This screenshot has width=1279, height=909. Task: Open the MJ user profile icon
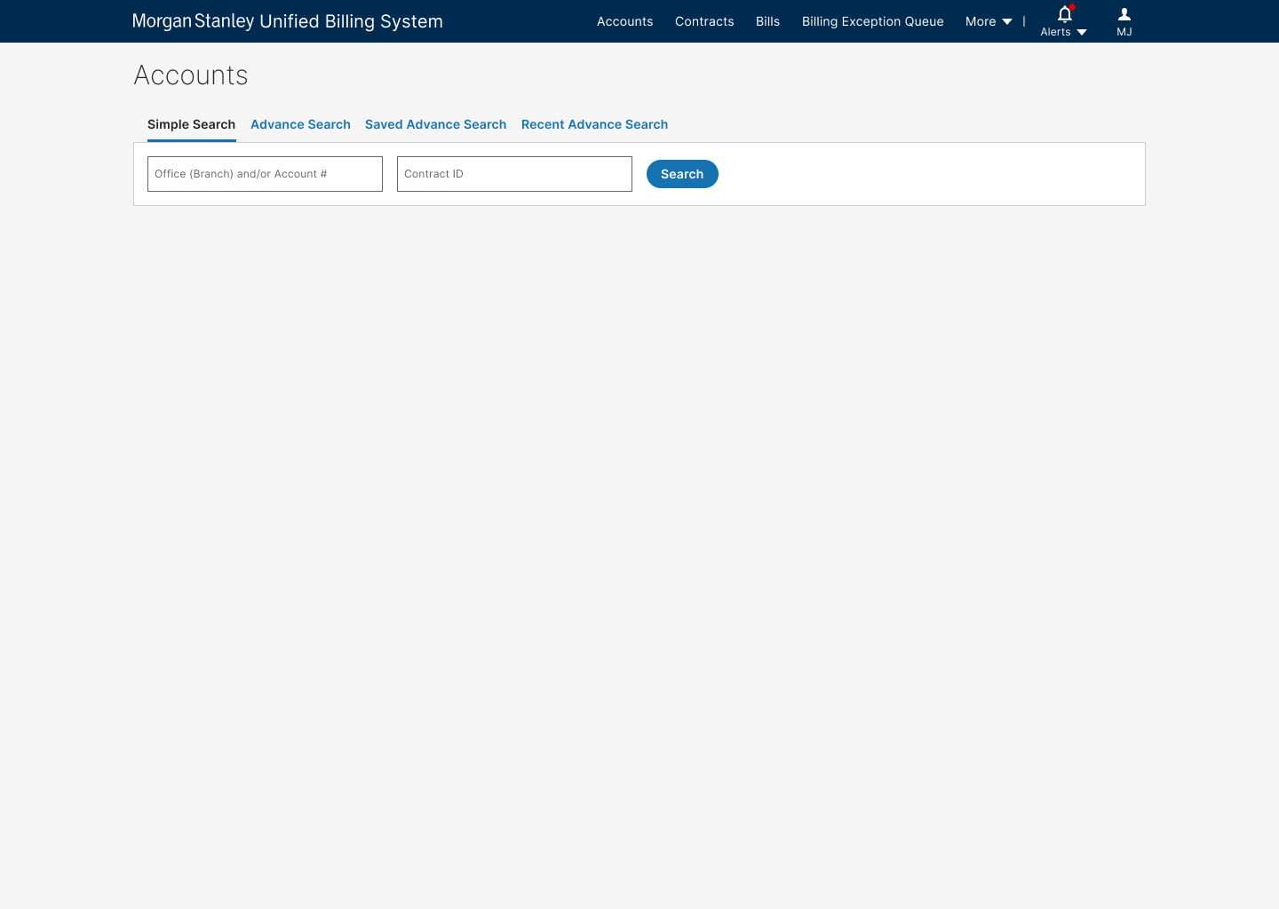1124,14
